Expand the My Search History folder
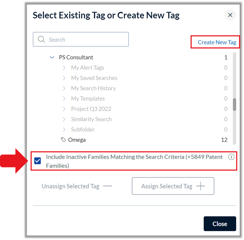 pyautogui.click(x=64, y=88)
